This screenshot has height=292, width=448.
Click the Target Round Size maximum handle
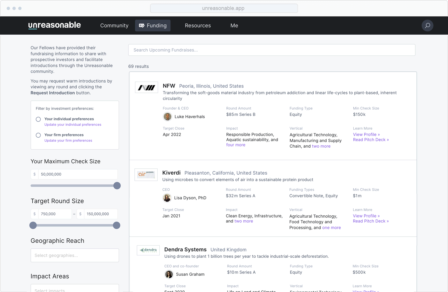[x=116, y=225]
